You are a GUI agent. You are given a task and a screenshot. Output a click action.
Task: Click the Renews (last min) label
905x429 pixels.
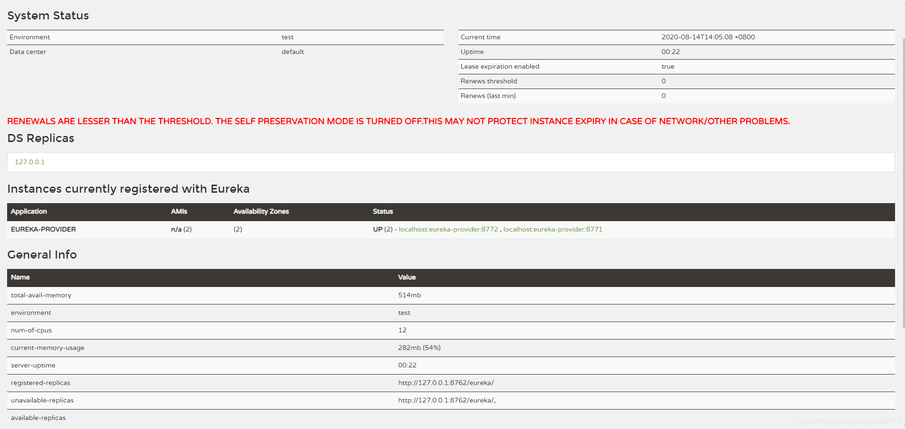[x=488, y=96]
